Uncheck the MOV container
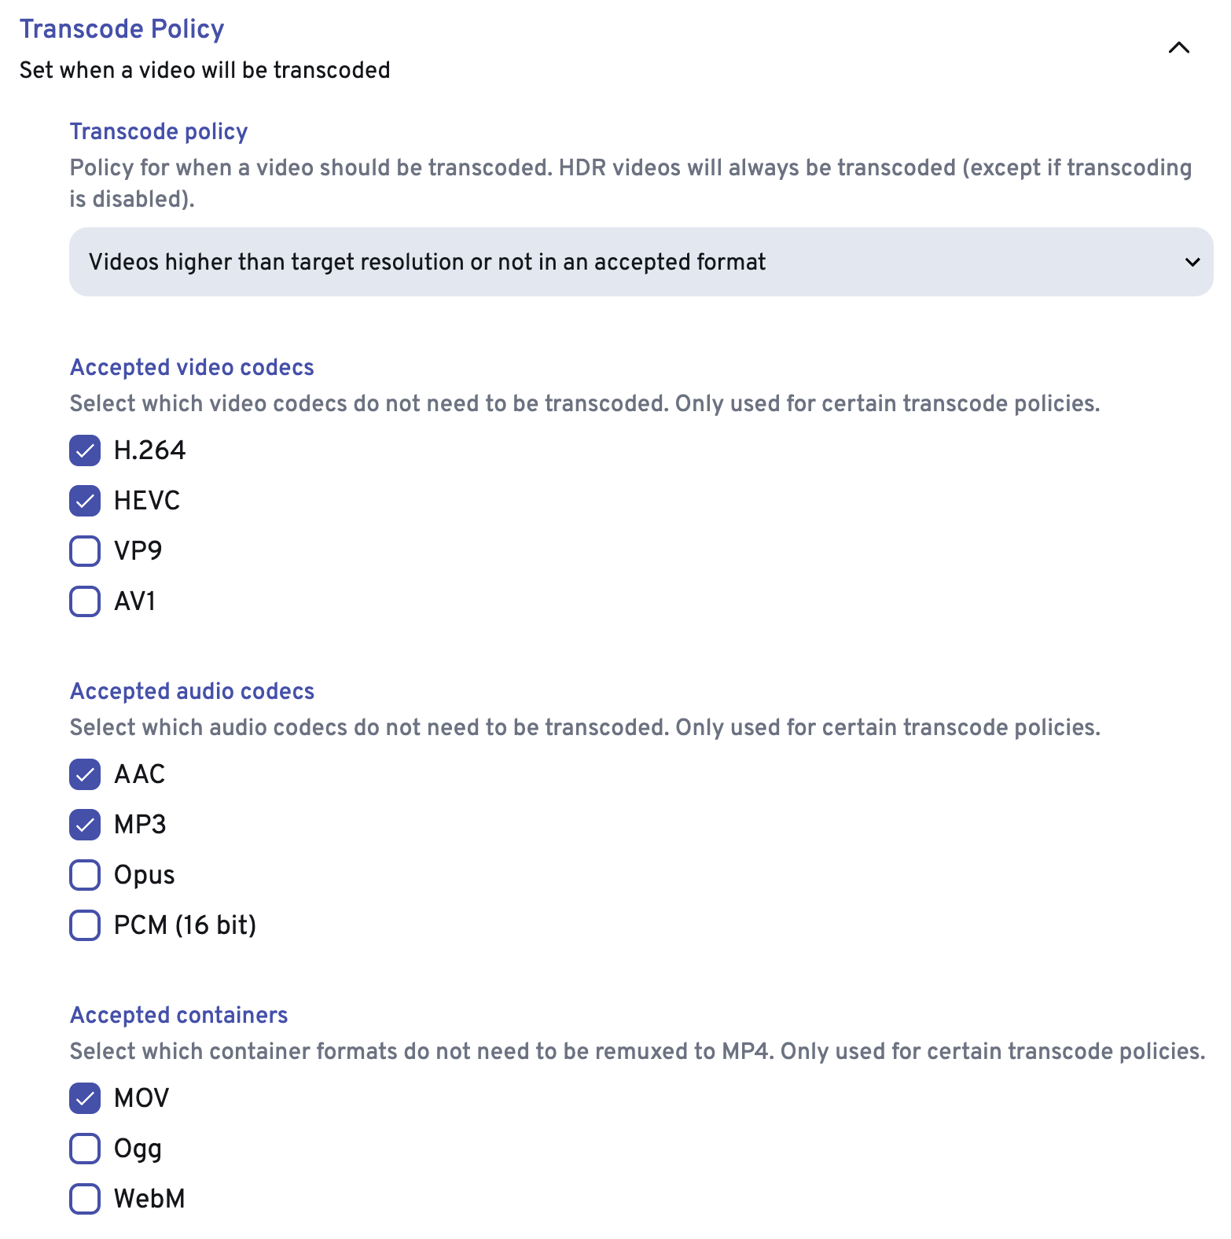The image size is (1231, 1239). click(x=85, y=1098)
